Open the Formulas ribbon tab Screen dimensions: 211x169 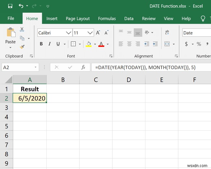click(x=107, y=19)
